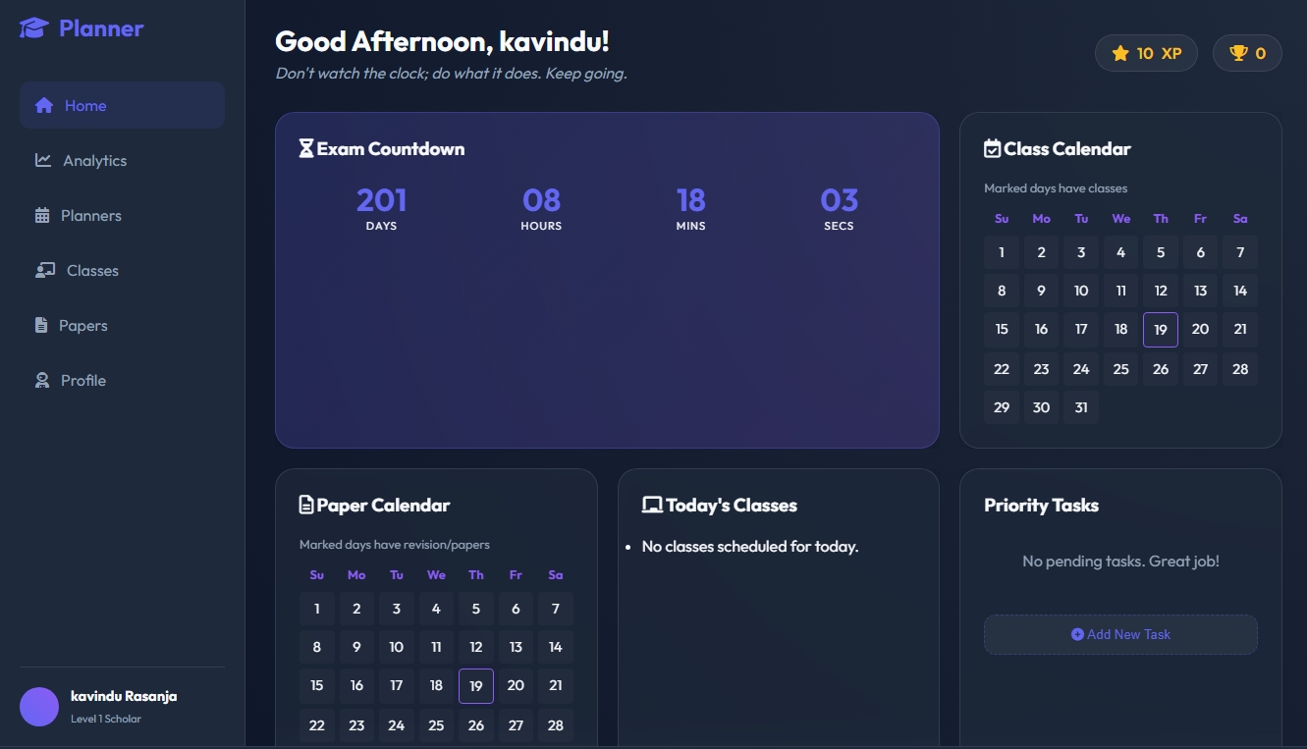The width and height of the screenshot is (1307, 749).
Task: Select day 12 in the Paper Calendar
Action: 476,647
